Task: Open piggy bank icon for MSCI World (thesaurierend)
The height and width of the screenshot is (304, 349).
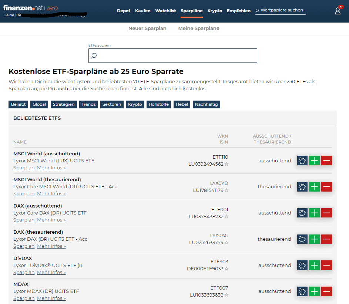Action: point(302,187)
